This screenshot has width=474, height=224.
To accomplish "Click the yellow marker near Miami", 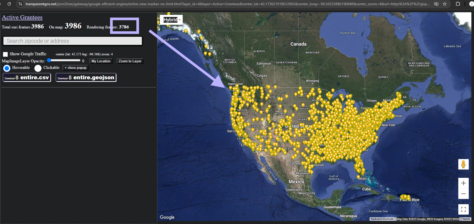I will tap(358, 177).
